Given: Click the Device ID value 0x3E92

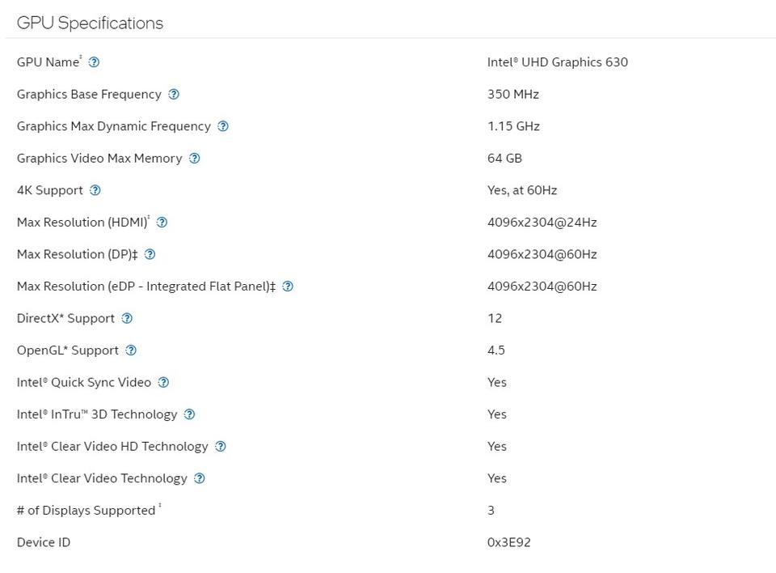Looking at the screenshot, I should [508, 542].
